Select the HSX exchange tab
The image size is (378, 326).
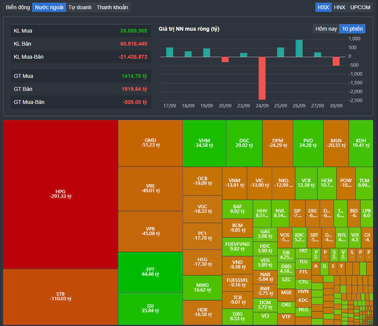(x=323, y=7)
